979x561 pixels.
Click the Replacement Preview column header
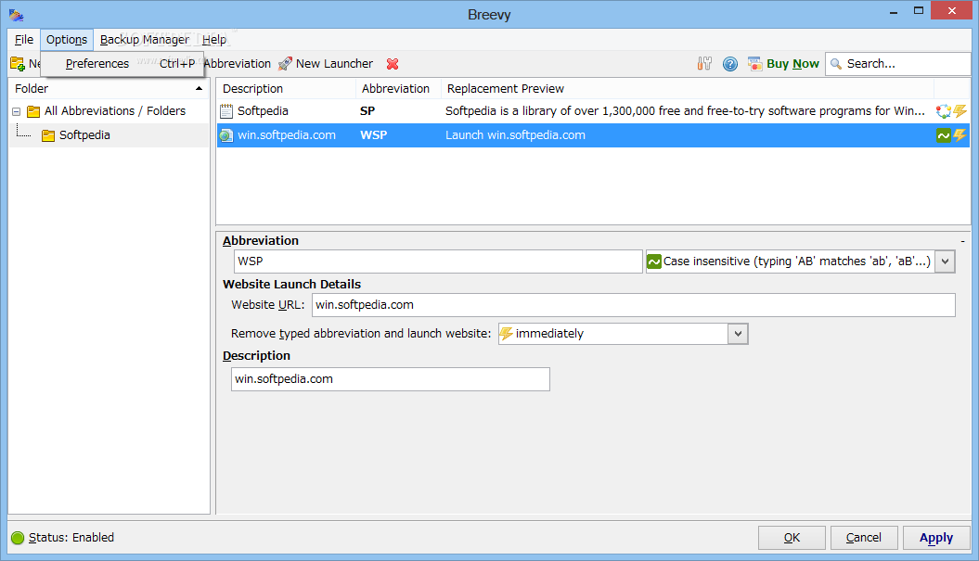(687, 89)
